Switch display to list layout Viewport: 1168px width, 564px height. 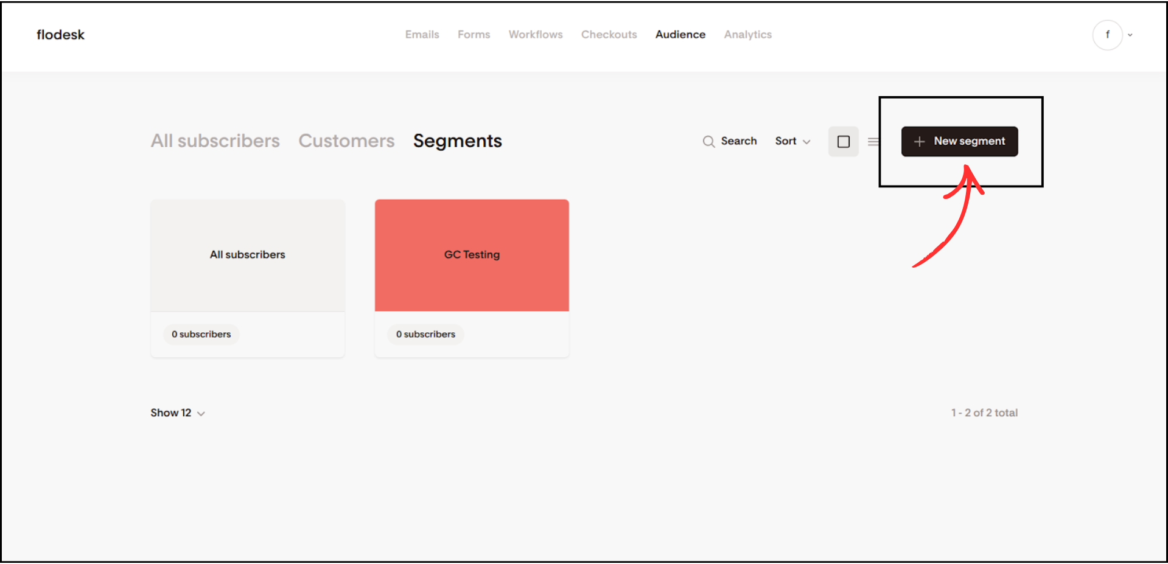(x=873, y=141)
